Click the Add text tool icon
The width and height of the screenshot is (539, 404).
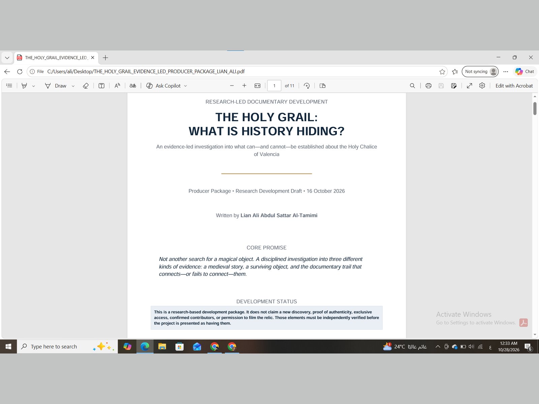(x=101, y=86)
